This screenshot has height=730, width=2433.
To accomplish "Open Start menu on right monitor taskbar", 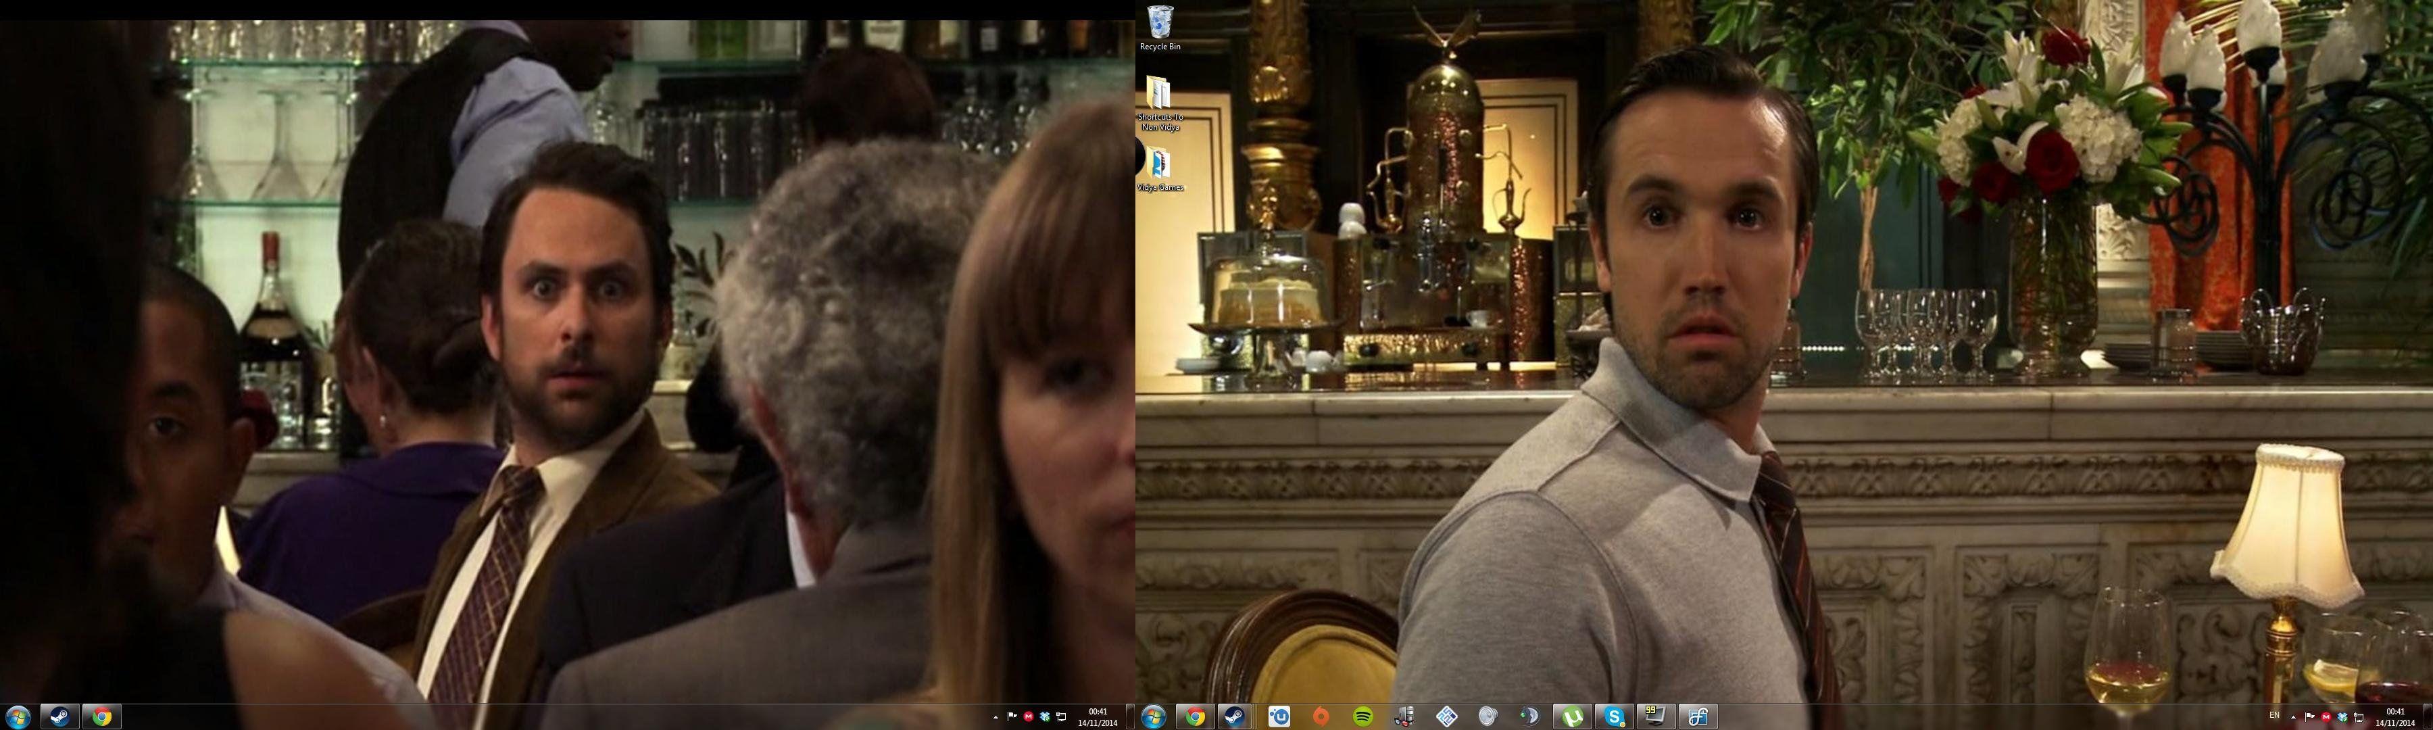I will (x=1154, y=716).
